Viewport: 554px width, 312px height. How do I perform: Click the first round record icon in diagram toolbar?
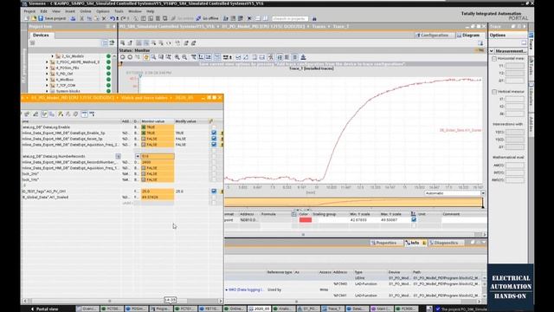pos(123,57)
